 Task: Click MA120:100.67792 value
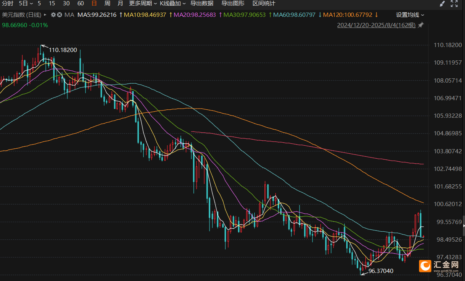(x=348, y=15)
